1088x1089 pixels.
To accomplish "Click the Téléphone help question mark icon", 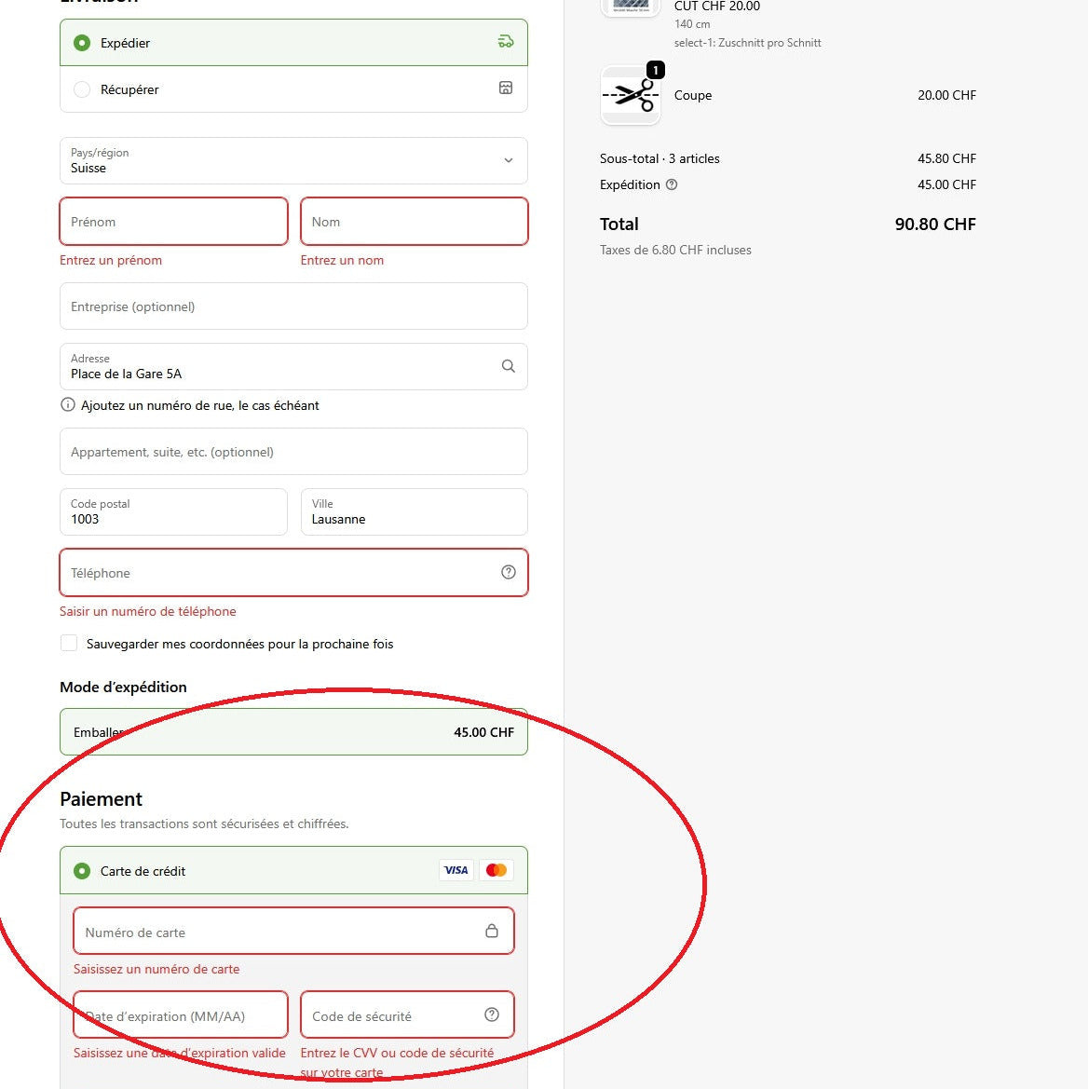I will click(x=508, y=572).
